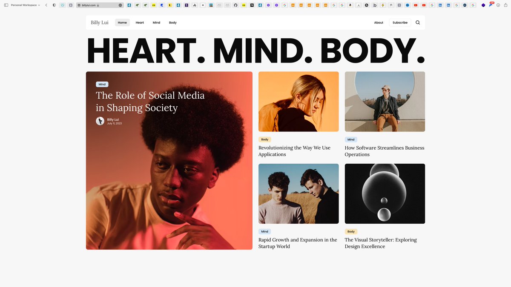Image resolution: width=511 pixels, height=287 pixels.
Task: Click Mind tag on the featured article
Action: coord(102,84)
